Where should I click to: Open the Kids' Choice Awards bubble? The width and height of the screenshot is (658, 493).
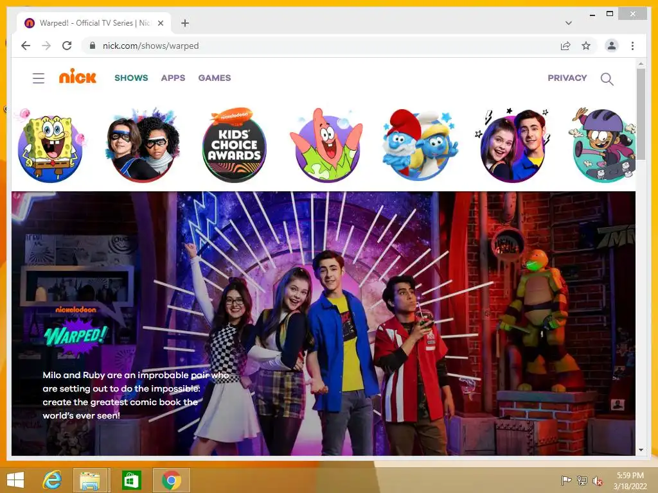pos(234,146)
